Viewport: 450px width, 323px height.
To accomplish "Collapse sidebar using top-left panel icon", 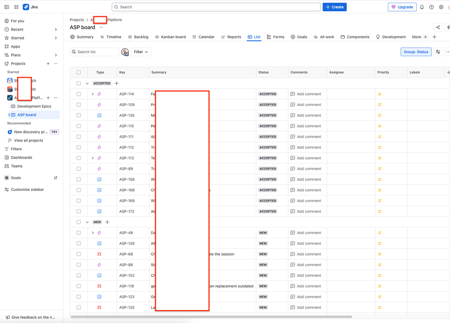I will tap(7, 7).
